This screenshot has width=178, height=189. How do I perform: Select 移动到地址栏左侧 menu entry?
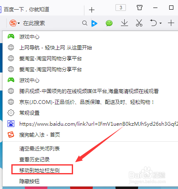[39, 171]
